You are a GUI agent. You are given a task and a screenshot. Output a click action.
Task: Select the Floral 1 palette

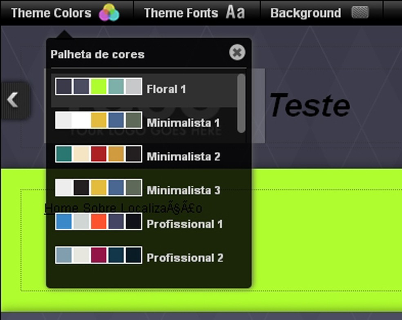coord(166,89)
